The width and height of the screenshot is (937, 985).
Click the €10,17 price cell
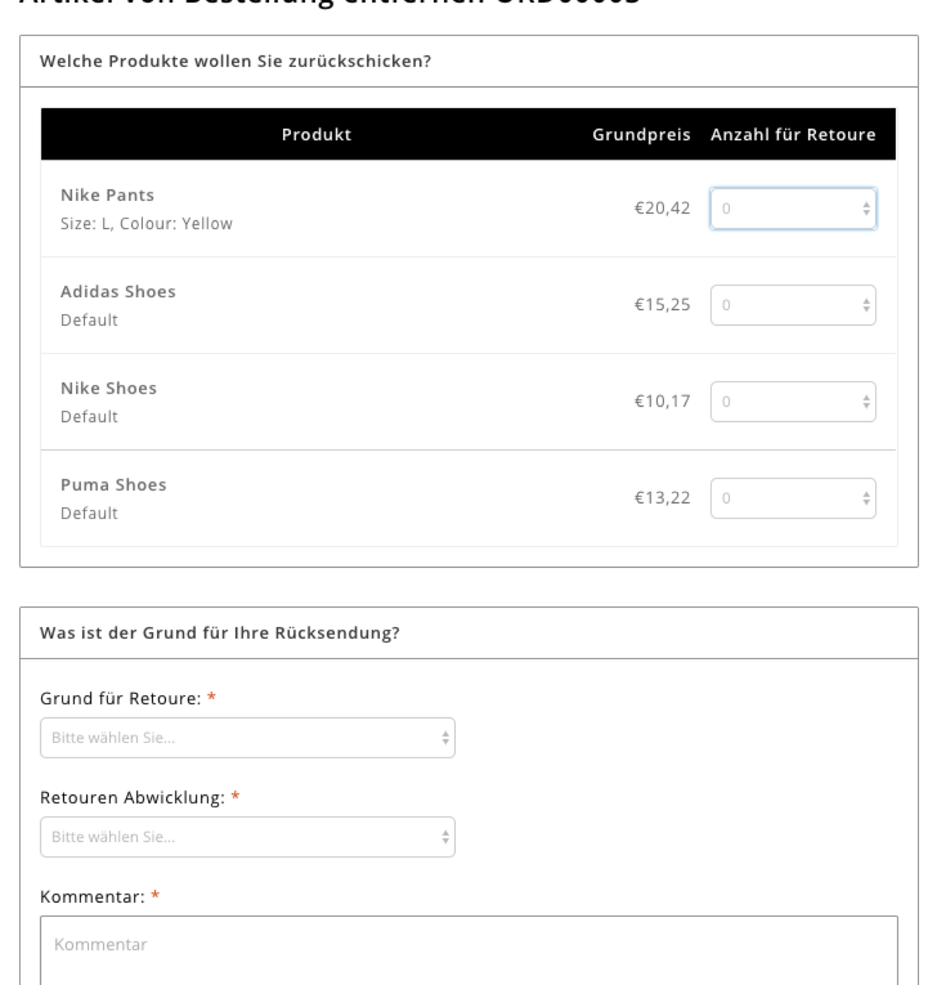662,402
